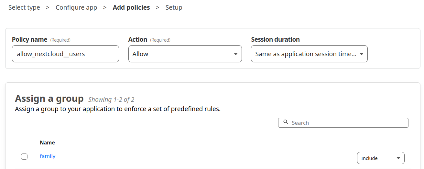Viewport: 424px width, 169px height.
Task: Expand the Session duration dropdown
Action: (x=309, y=54)
